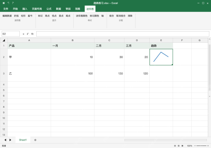Click the fx insert function icon
Screen dimensions: 211x148
(32, 34)
